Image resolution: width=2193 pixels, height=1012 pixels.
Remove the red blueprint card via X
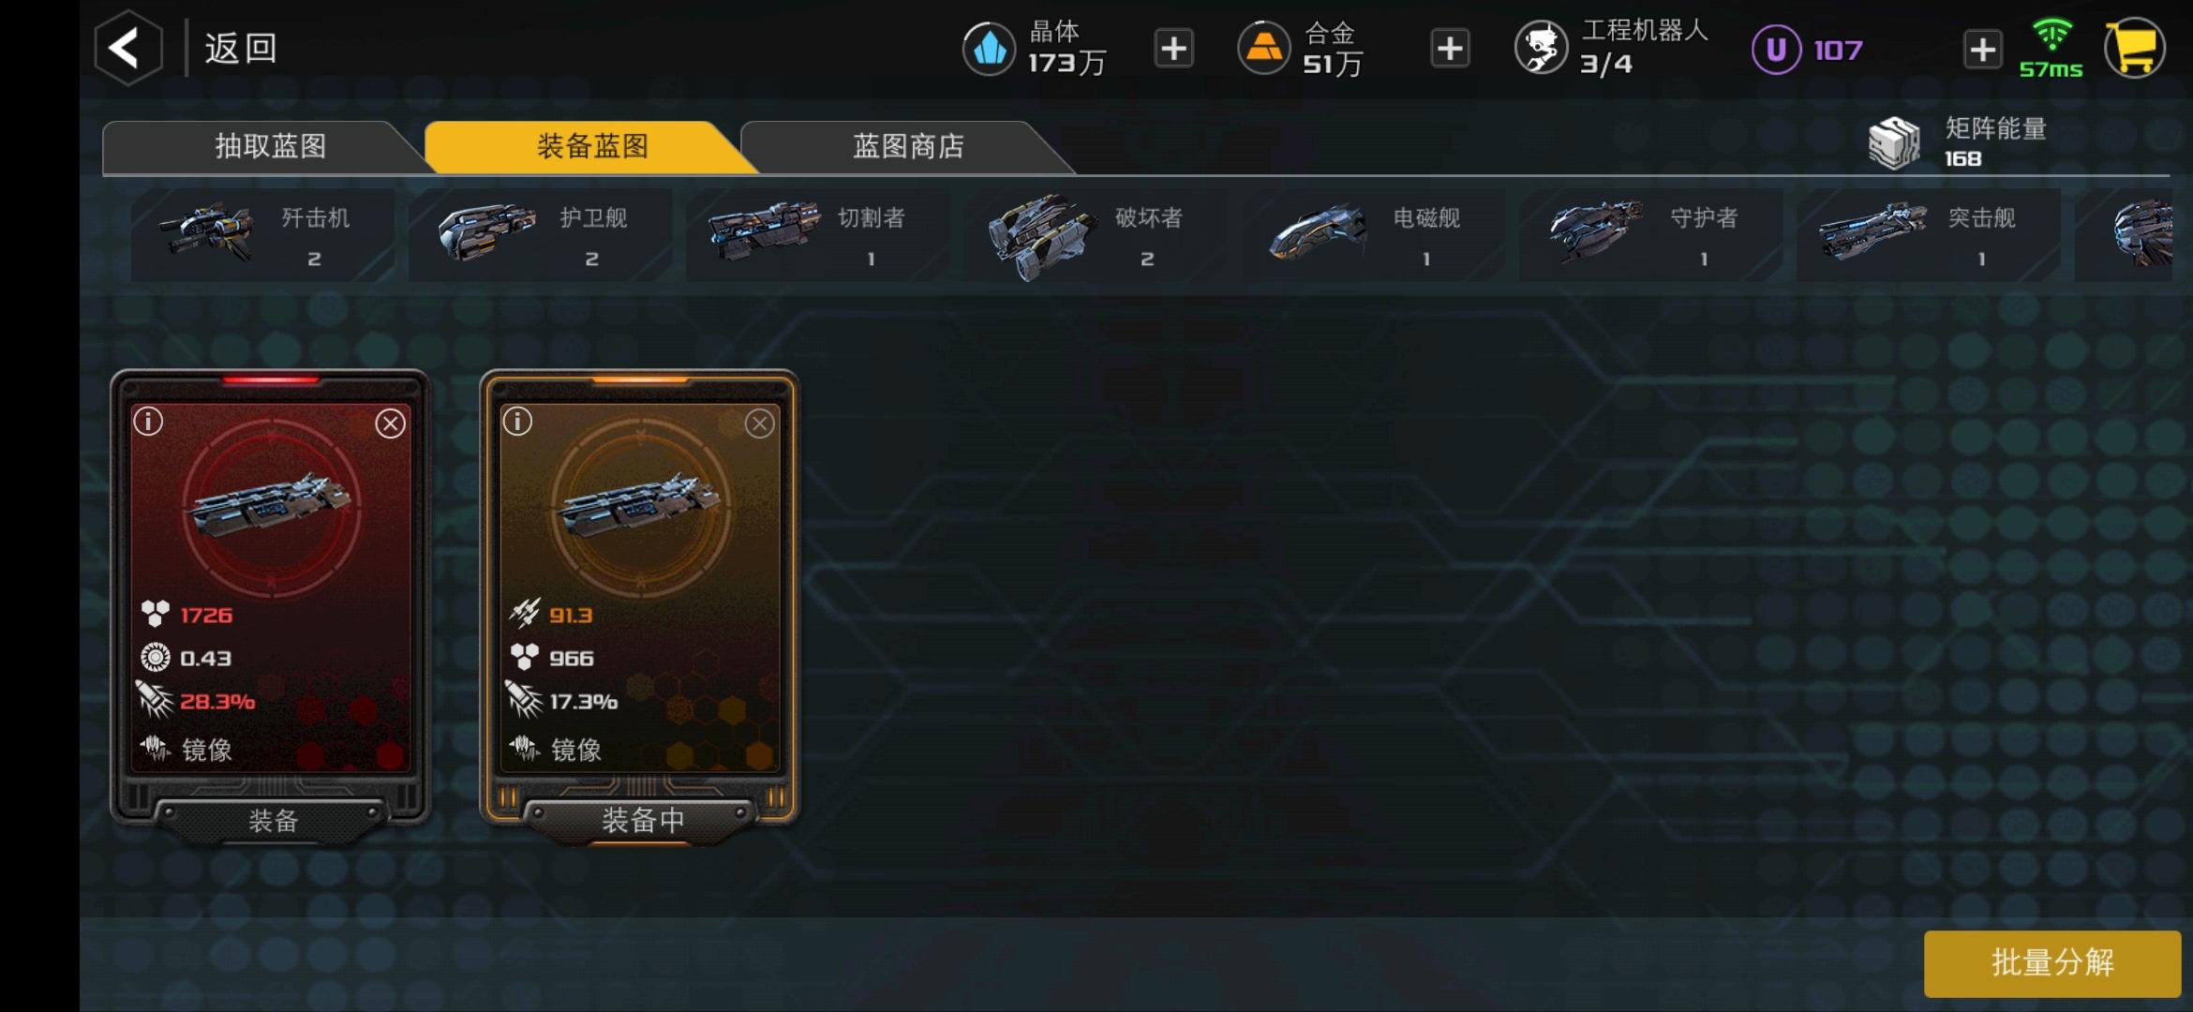click(x=390, y=424)
